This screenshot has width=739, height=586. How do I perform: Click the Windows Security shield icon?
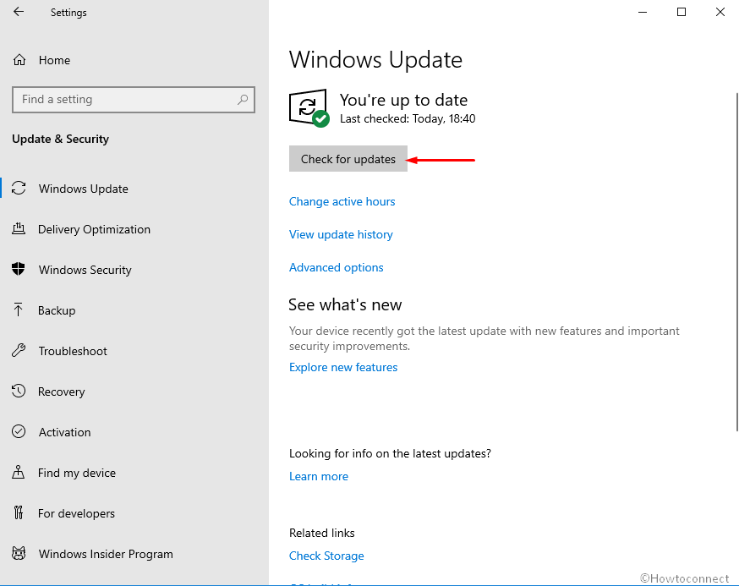(x=19, y=269)
